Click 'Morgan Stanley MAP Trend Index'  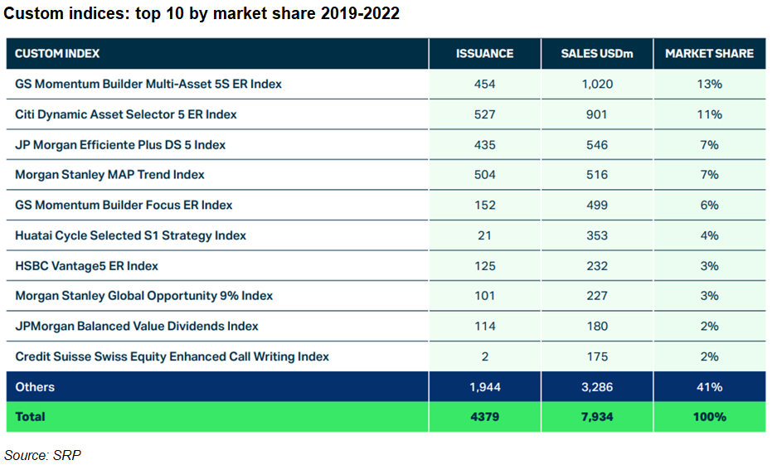click(109, 175)
